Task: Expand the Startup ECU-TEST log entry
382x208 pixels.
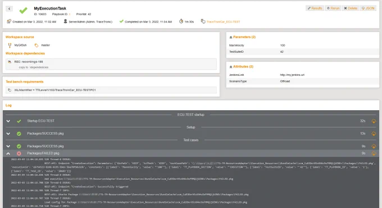Action: [8, 121]
